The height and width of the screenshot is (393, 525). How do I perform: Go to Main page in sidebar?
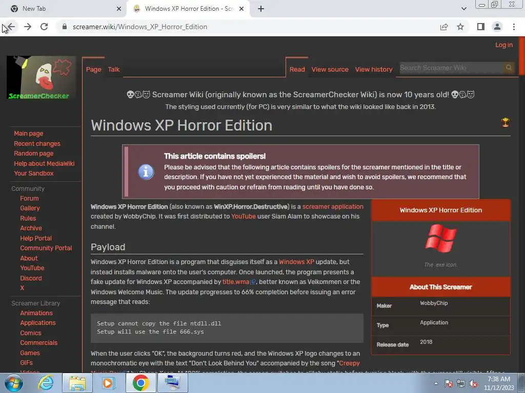coord(29,134)
